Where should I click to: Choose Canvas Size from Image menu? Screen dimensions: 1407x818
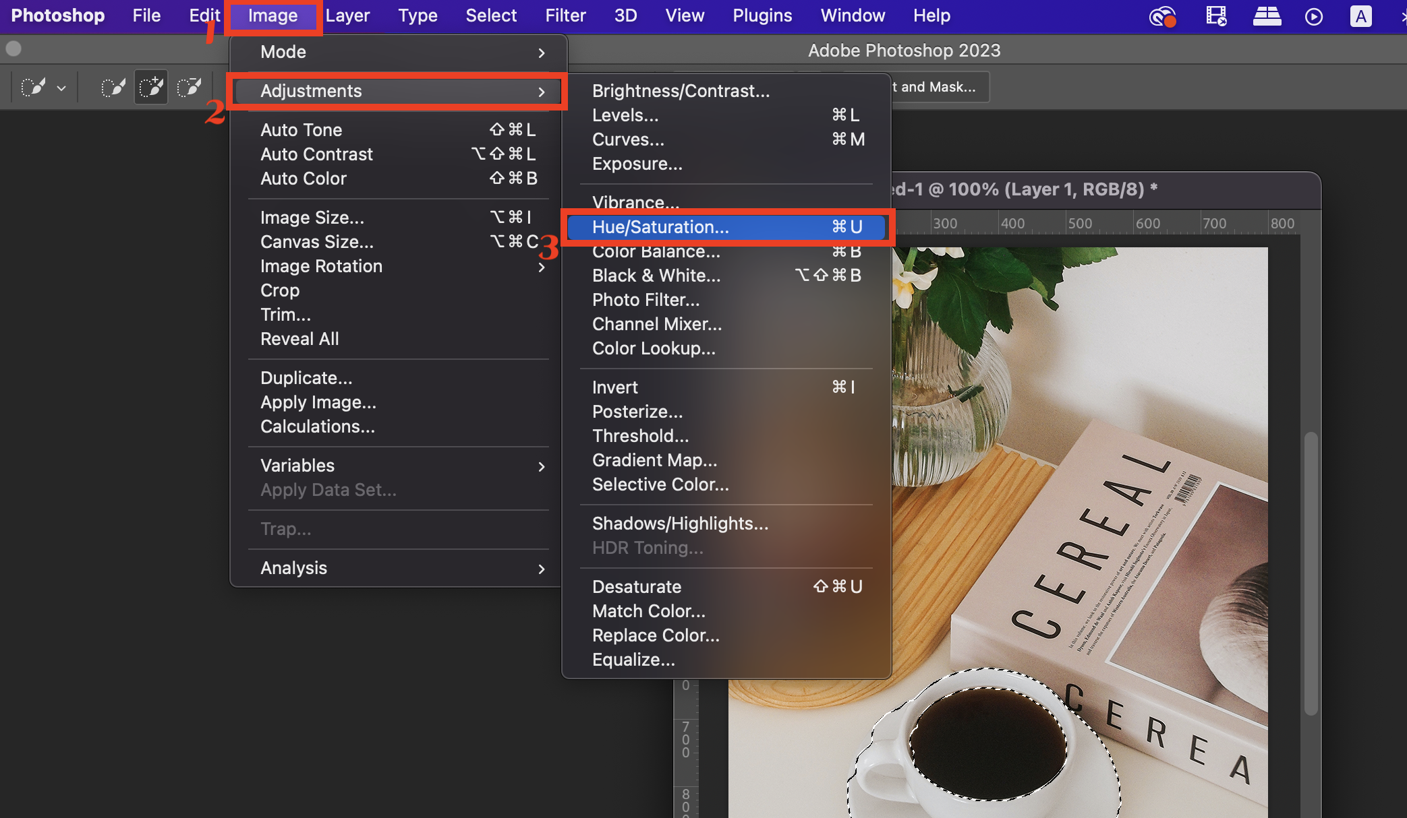click(x=317, y=242)
